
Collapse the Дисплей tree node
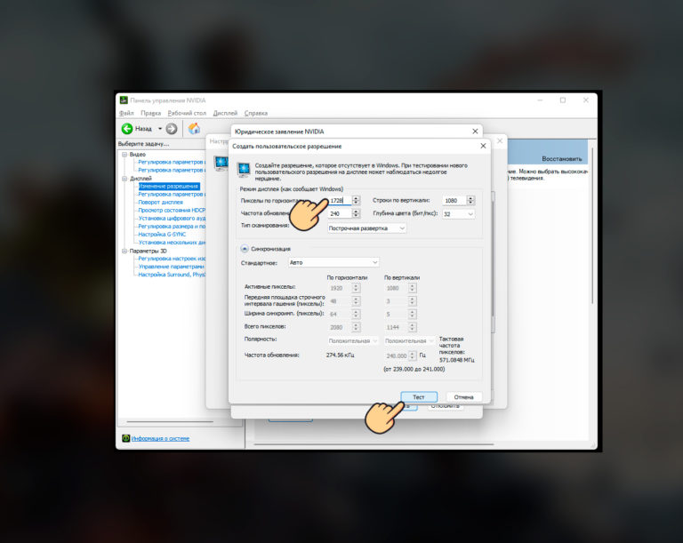tap(125, 179)
